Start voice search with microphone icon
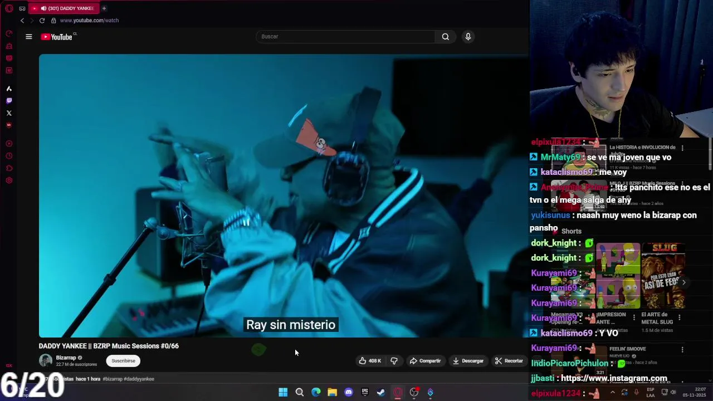This screenshot has height=401, width=713. tap(468, 37)
